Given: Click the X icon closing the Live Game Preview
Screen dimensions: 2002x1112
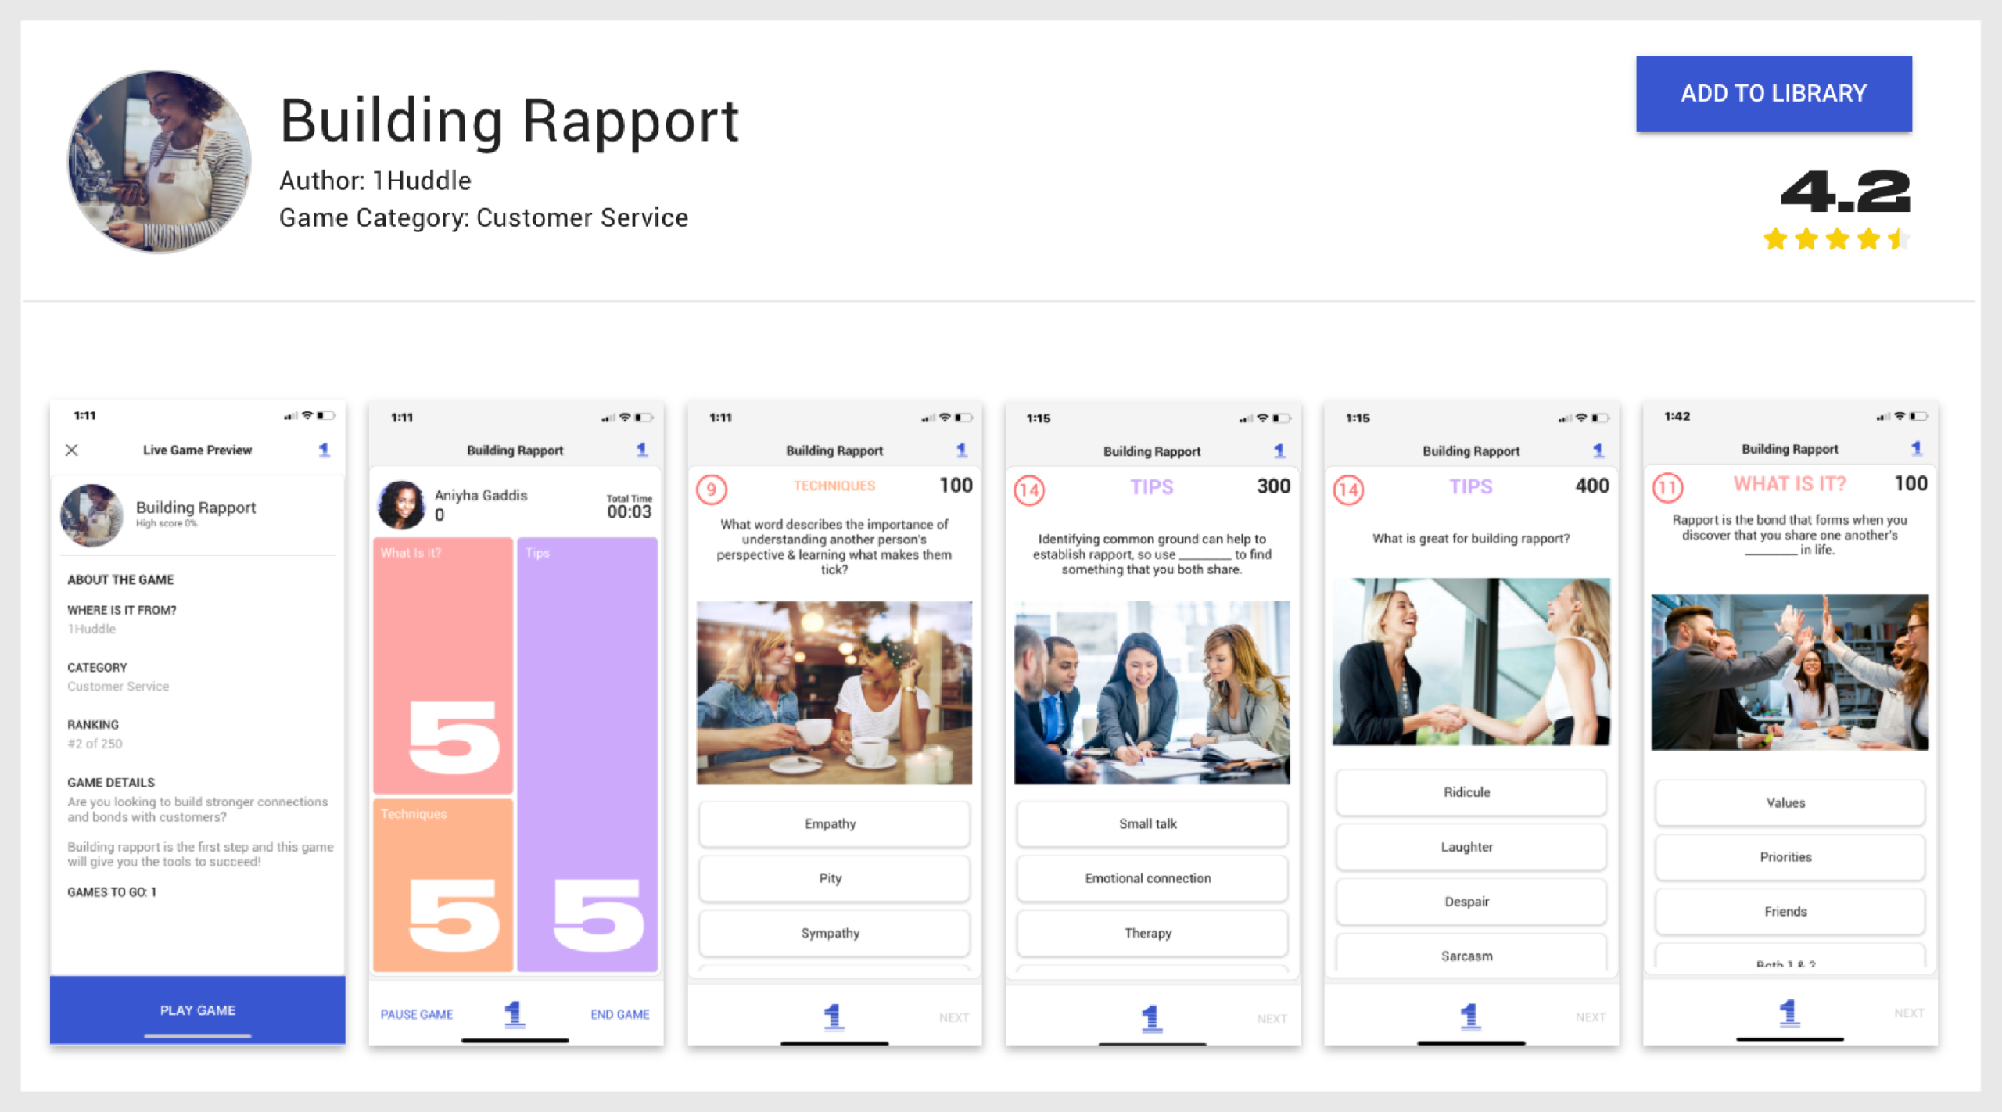Looking at the screenshot, I should [x=73, y=450].
